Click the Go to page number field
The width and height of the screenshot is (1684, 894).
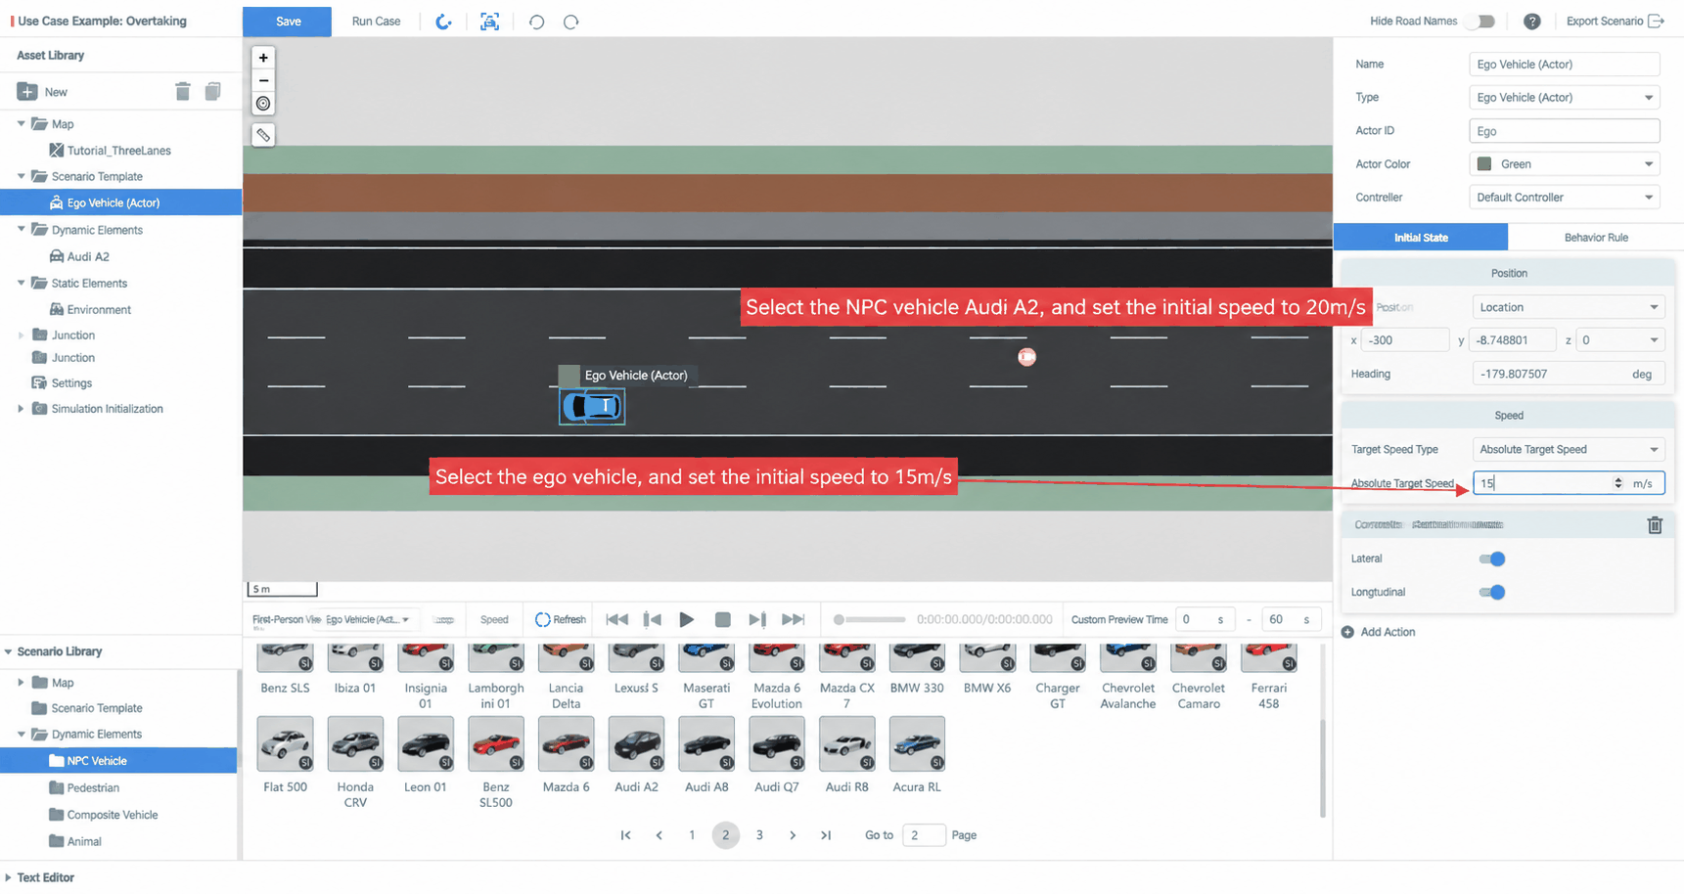tap(923, 835)
